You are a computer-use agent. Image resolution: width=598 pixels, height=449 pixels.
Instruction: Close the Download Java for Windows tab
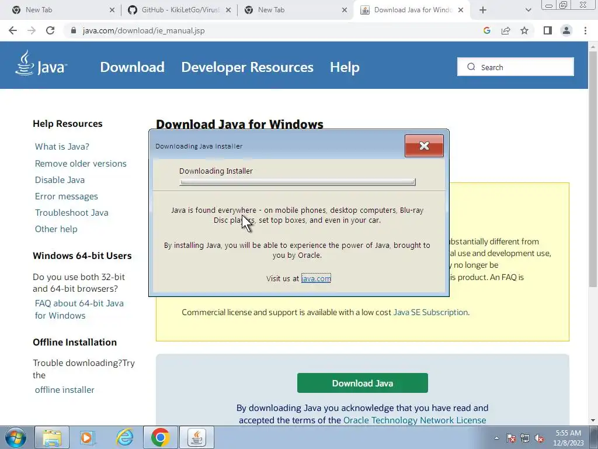461,10
